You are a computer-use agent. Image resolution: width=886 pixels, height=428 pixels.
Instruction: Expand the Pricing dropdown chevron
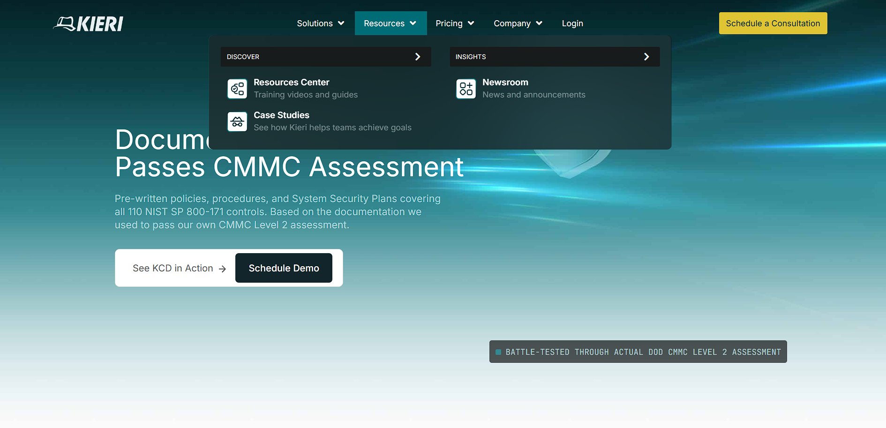coord(471,23)
